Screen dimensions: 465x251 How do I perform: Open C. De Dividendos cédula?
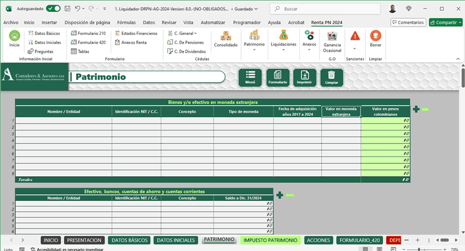point(187,51)
